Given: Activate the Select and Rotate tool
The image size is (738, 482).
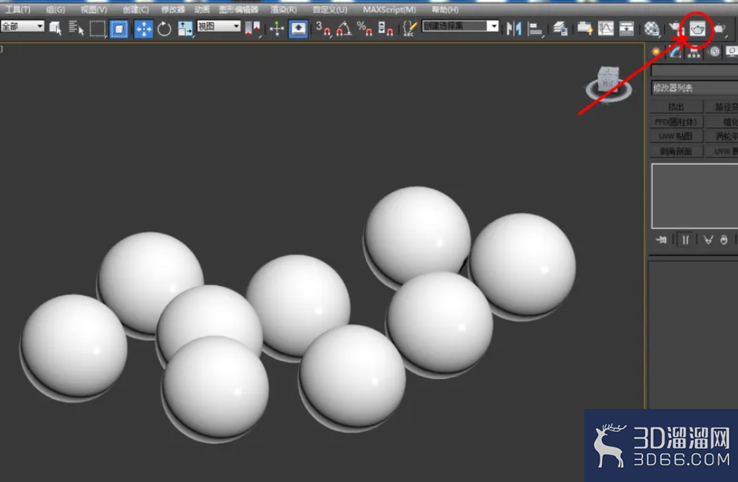Looking at the screenshot, I should pyautogui.click(x=164, y=28).
